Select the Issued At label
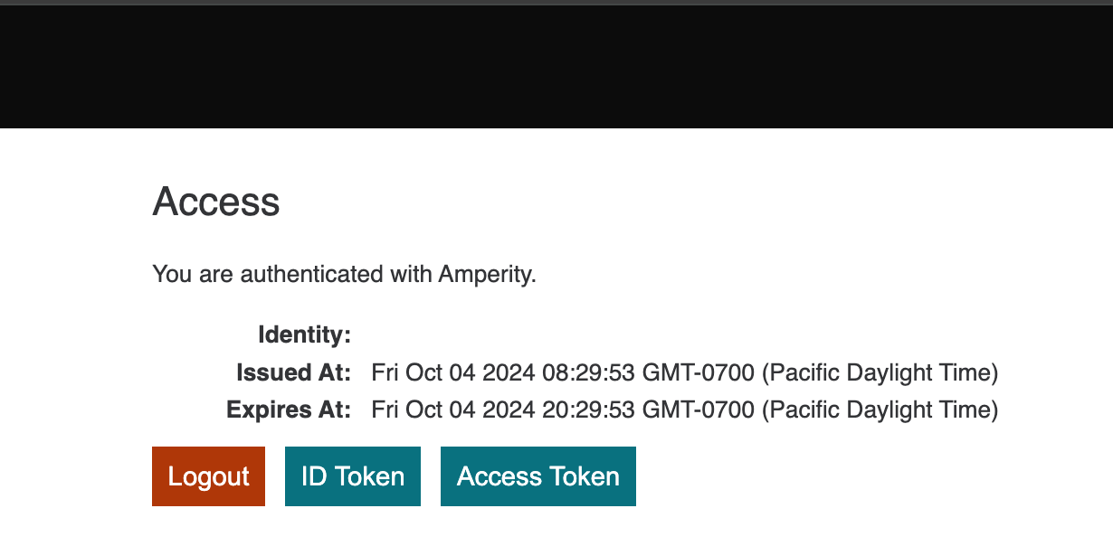 tap(293, 372)
